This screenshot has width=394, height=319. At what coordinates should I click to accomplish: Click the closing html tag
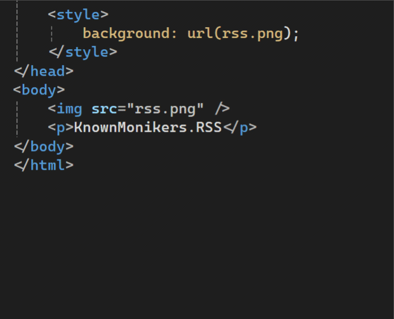(44, 166)
